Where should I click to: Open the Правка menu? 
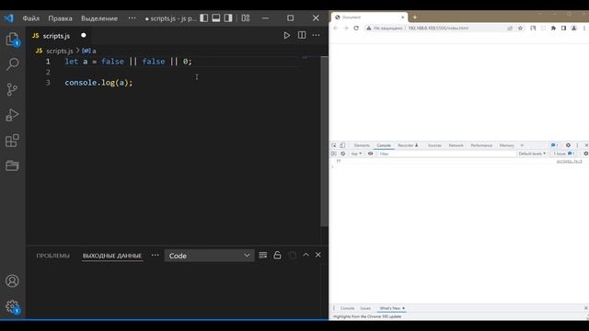[x=60, y=18]
